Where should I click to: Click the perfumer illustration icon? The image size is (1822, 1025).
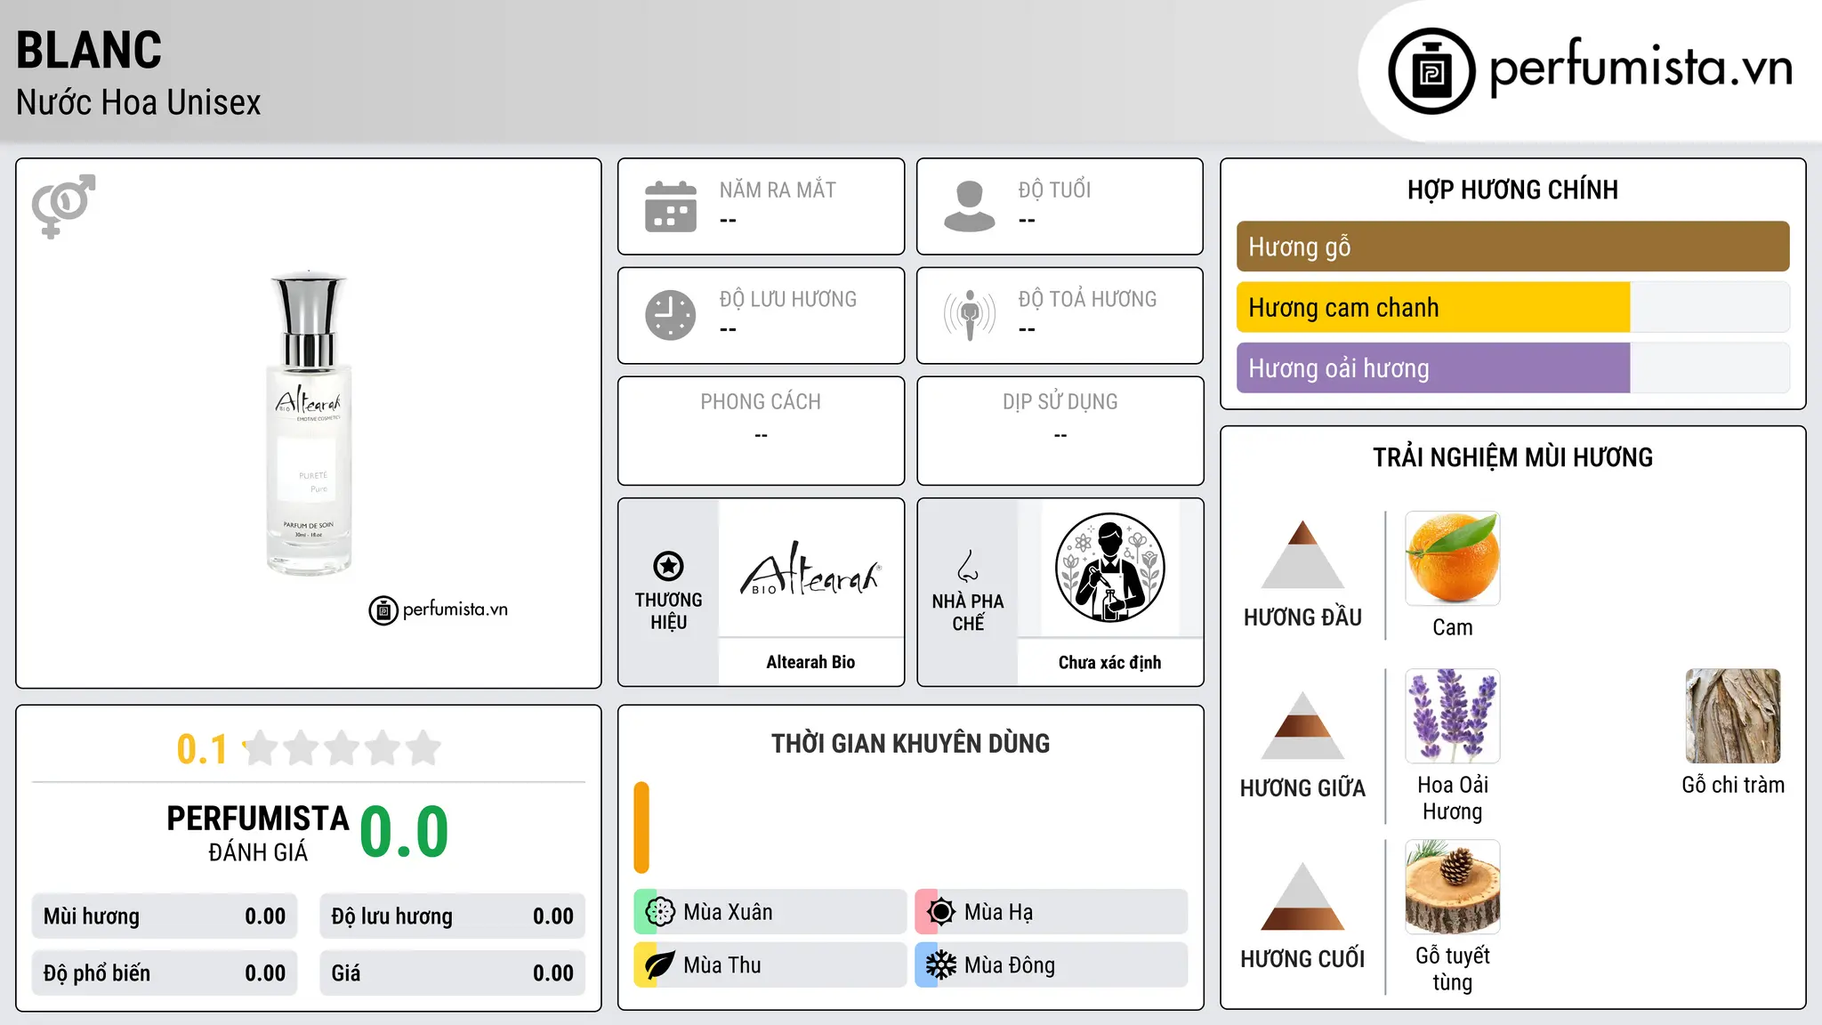(1109, 568)
